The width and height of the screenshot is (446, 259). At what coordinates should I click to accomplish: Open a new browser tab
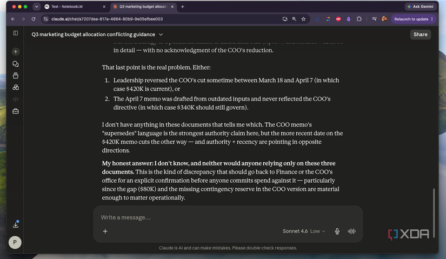click(183, 6)
